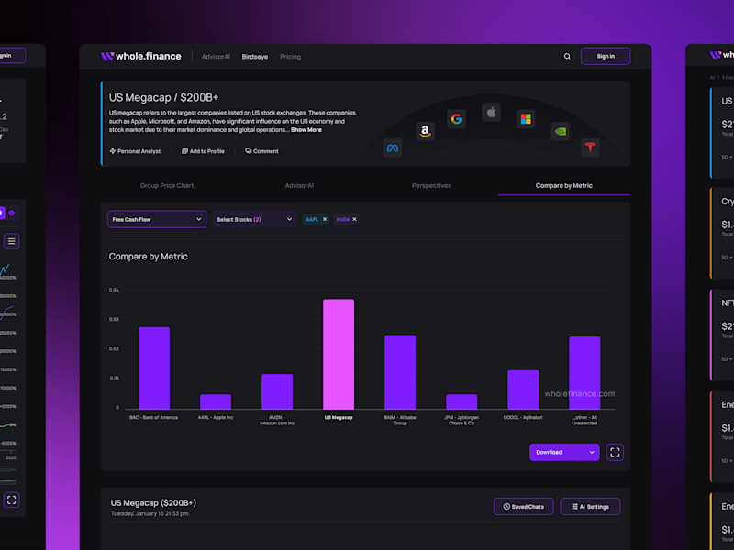Click fullscreen icon in left partial window
Viewport: 734px width, 550px height.
pos(11,500)
